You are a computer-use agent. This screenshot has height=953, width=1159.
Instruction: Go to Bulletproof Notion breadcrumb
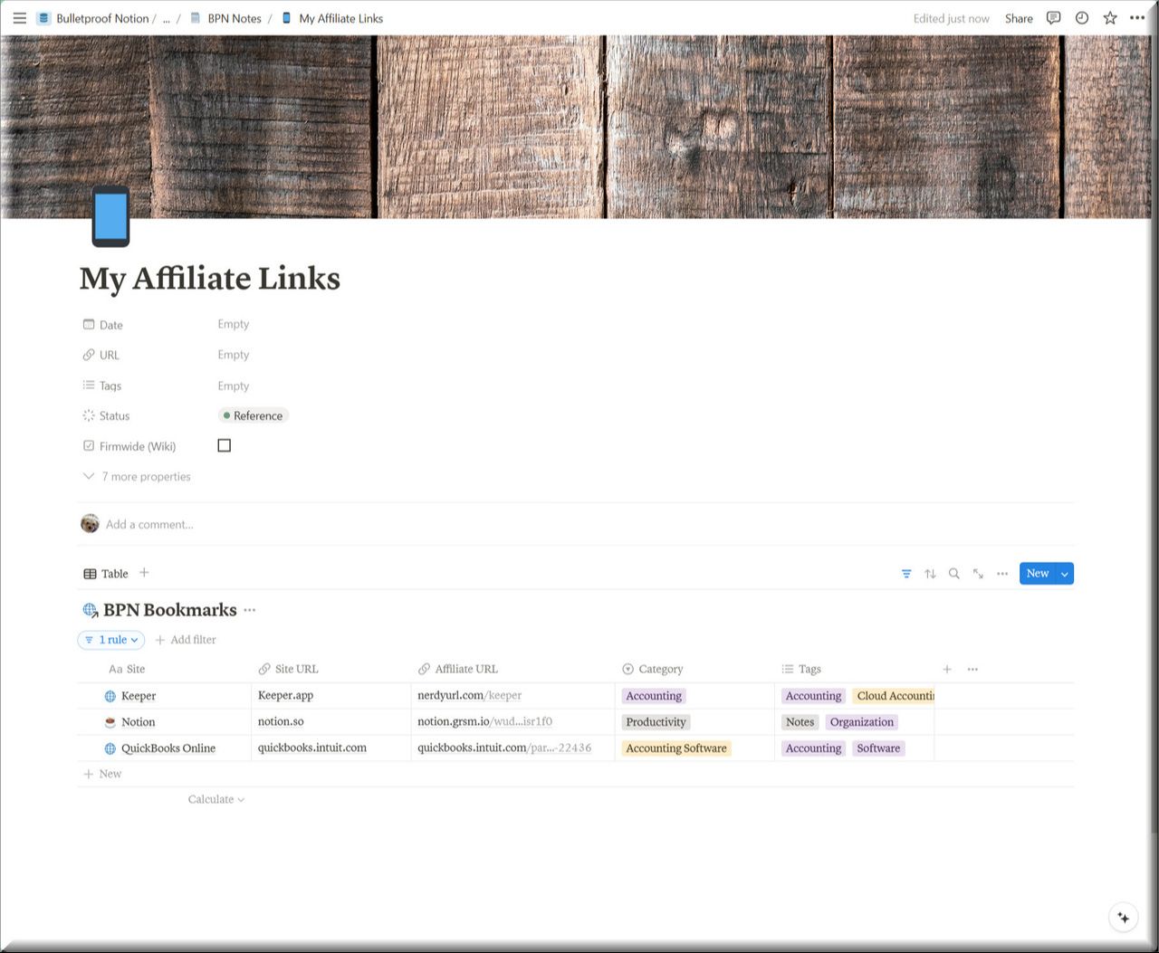coord(102,18)
